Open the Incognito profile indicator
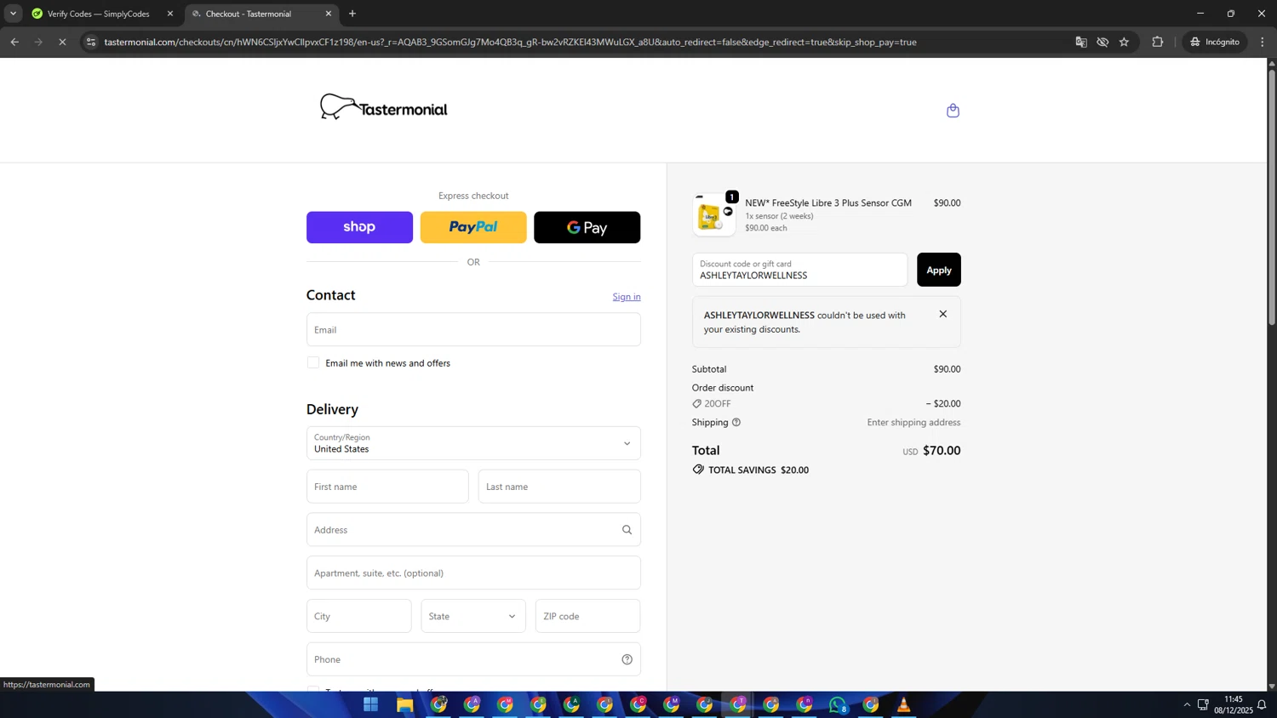Screen dimensions: 1277x718 point(1215,42)
